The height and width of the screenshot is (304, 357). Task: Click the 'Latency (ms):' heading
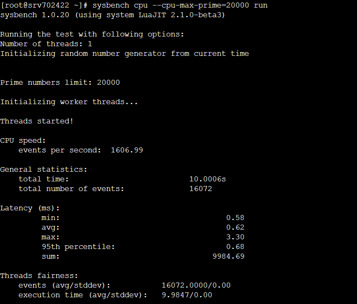(30, 208)
